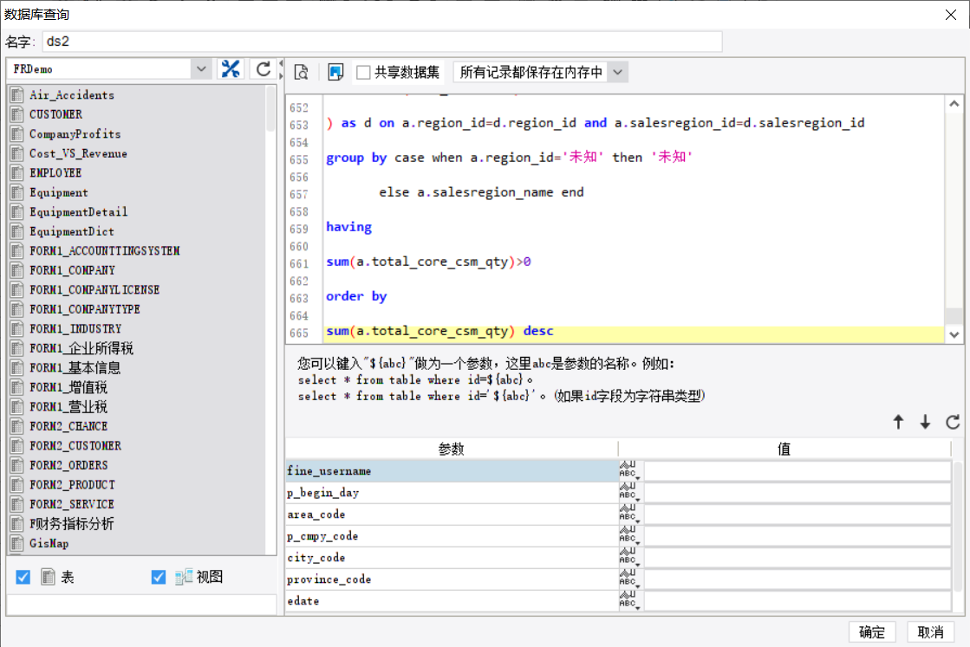
Task: Select the EquipmentDetail table
Action: (x=79, y=212)
